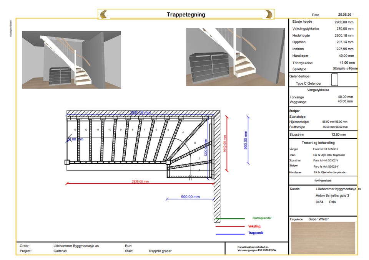This screenshot has width=369, height=260.
Task: Select the Spiletype value Stålspile ø16mm
Action: 345,69
